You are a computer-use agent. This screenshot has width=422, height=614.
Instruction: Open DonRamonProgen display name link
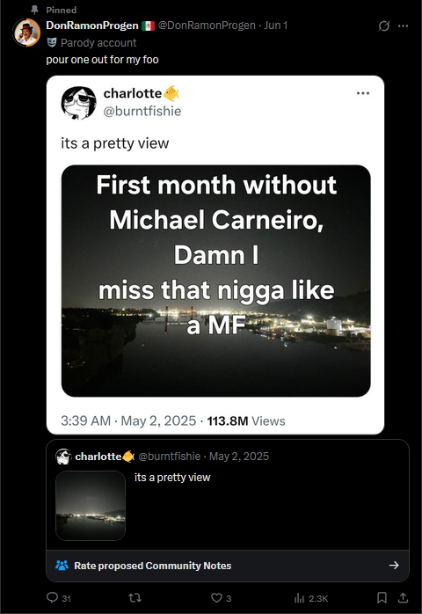[x=92, y=26]
